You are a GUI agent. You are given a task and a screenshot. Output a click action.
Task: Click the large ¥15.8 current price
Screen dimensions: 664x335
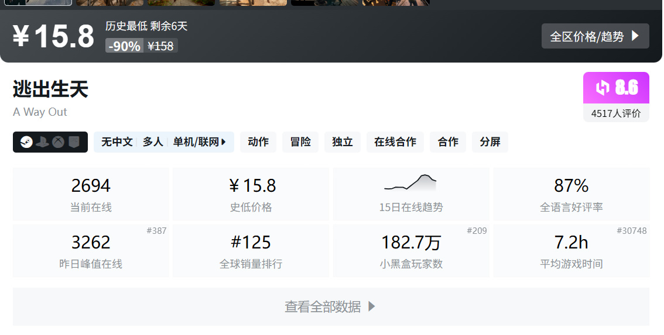point(53,36)
